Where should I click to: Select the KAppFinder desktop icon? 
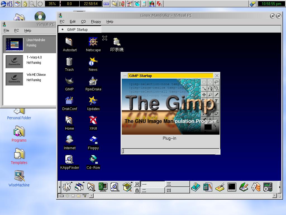[70, 162]
